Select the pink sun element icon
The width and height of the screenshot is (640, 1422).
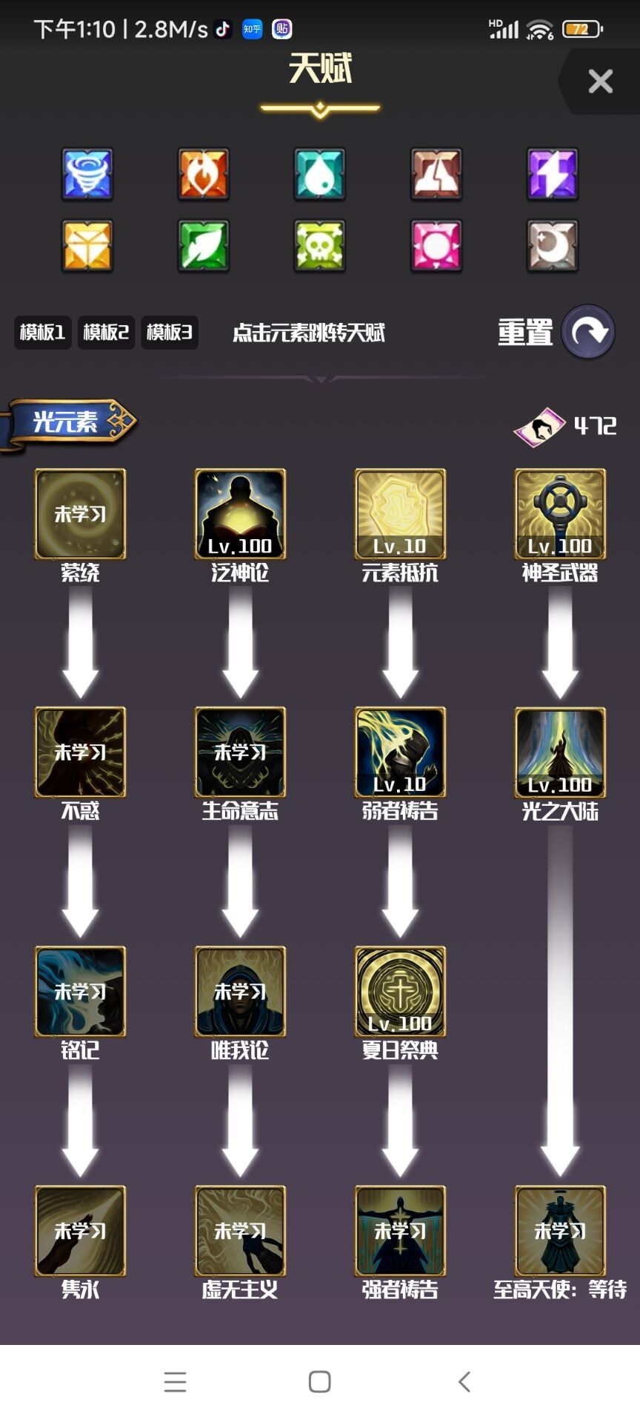pos(436,246)
